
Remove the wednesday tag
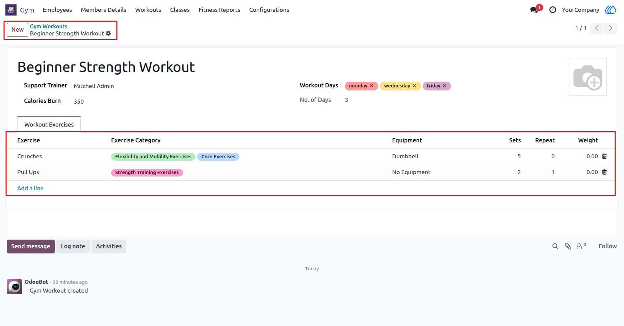414,86
